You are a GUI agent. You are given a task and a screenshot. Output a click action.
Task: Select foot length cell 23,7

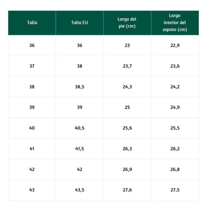click(x=127, y=66)
